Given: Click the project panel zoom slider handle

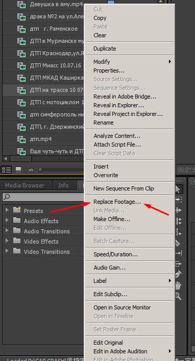Looking at the screenshot, I should pyautogui.click(x=40, y=170).
